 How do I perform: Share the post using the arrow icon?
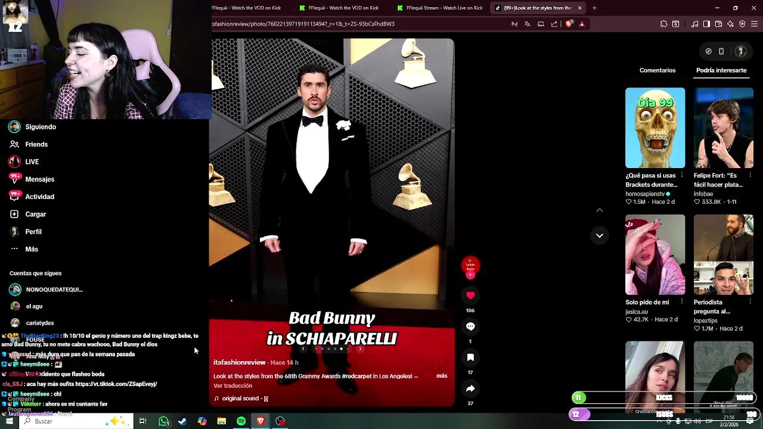[x=470, y=388]
